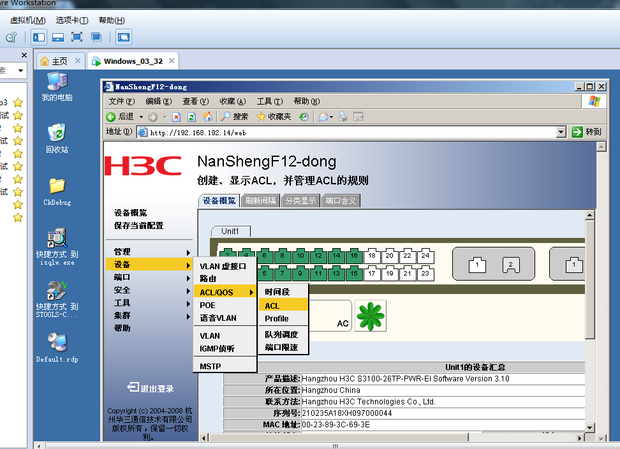Select MSTP in device menu

click(225, 366)
